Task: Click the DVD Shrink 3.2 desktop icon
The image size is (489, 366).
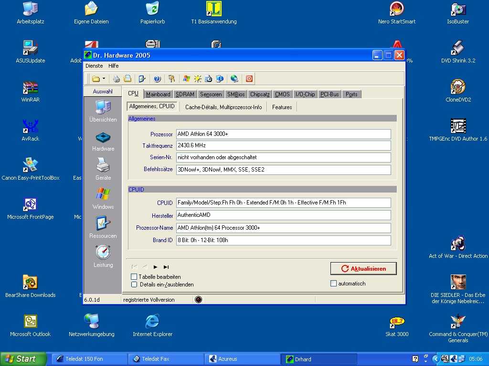Action: [458, 52]
